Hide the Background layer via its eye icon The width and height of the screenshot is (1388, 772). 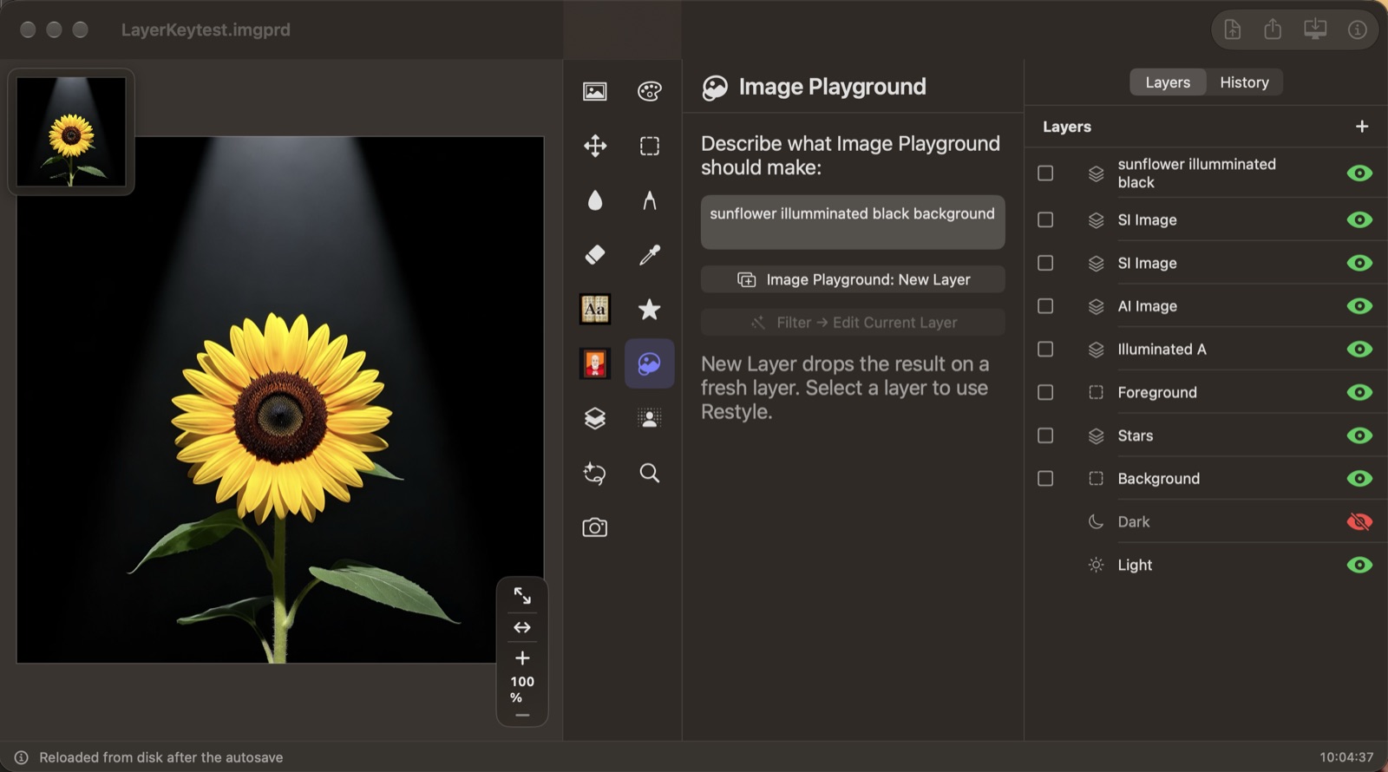tap(1359, 479)
